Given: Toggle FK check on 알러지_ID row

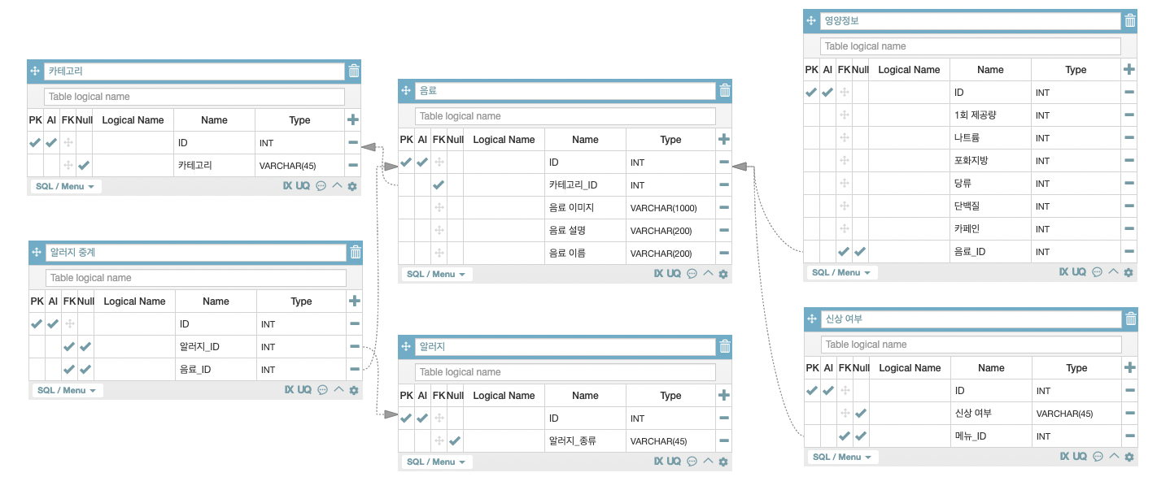Looking at the screenshot, I should (x=69, y=347).
